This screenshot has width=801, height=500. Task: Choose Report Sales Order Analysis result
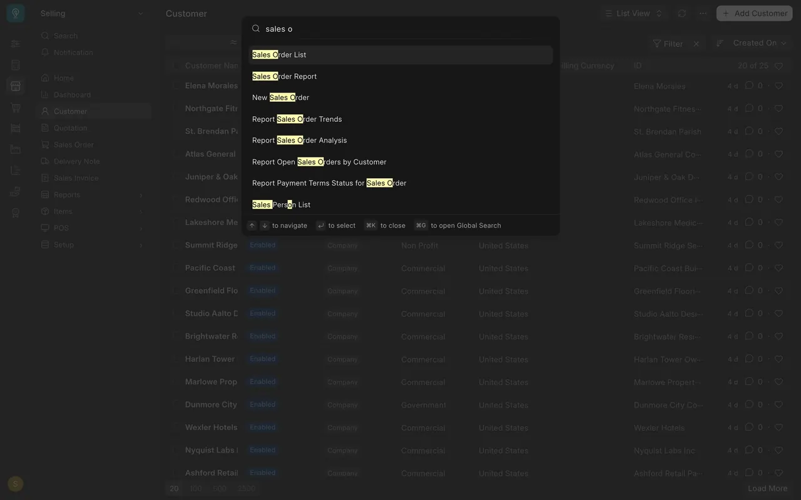400,141
